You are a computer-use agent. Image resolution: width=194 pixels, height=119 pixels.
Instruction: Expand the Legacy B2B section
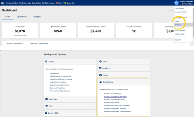point(70,113)
